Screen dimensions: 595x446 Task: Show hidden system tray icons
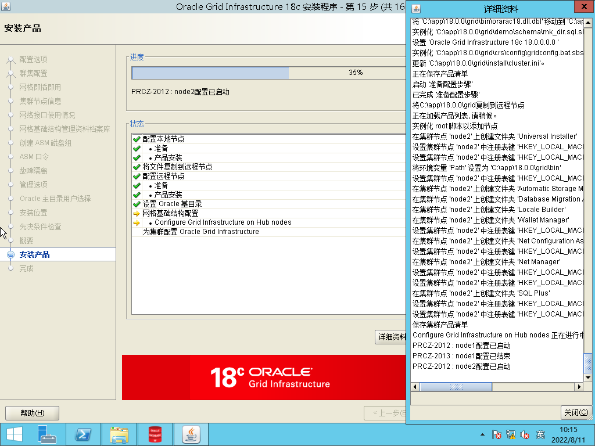(x=482, y=434)
